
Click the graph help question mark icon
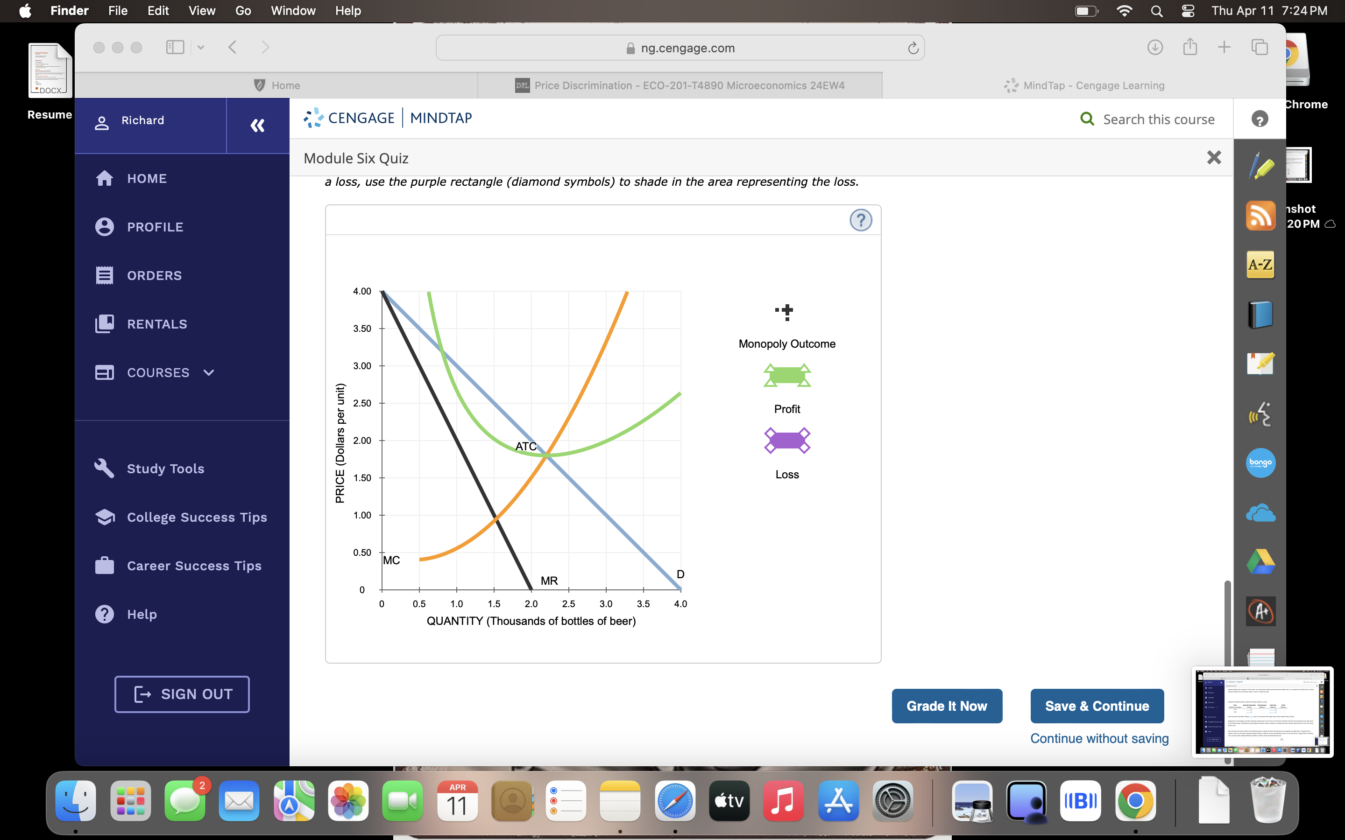point(860,221)
